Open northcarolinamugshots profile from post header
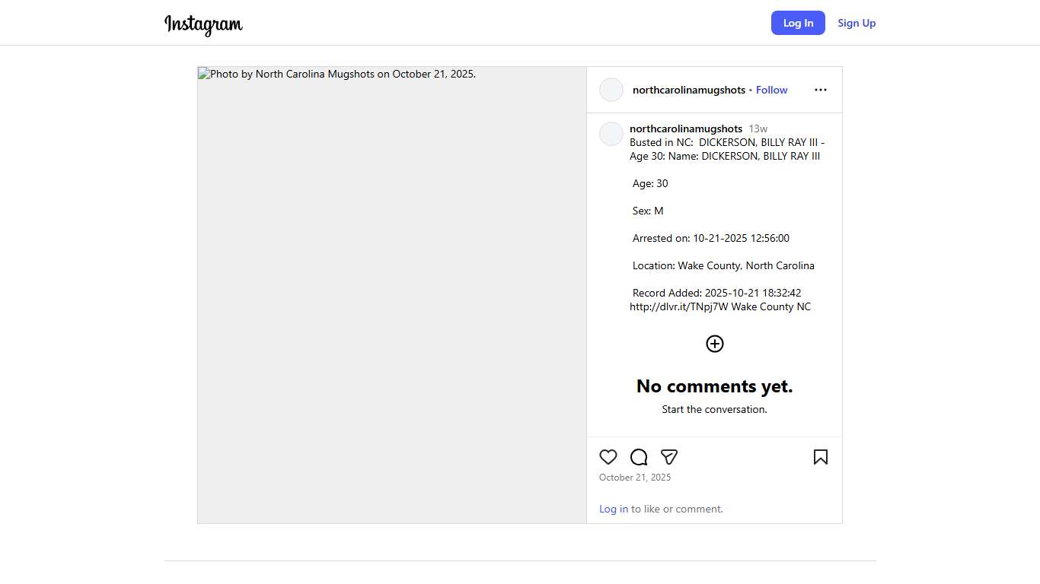The height and width of the screenshot is (584, 1040). point(688,90)
